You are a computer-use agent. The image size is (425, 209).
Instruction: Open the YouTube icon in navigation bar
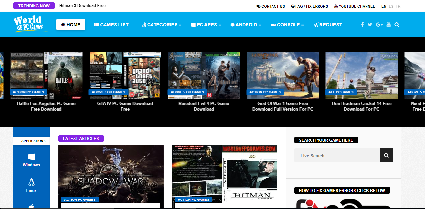(x=389, y=25)
